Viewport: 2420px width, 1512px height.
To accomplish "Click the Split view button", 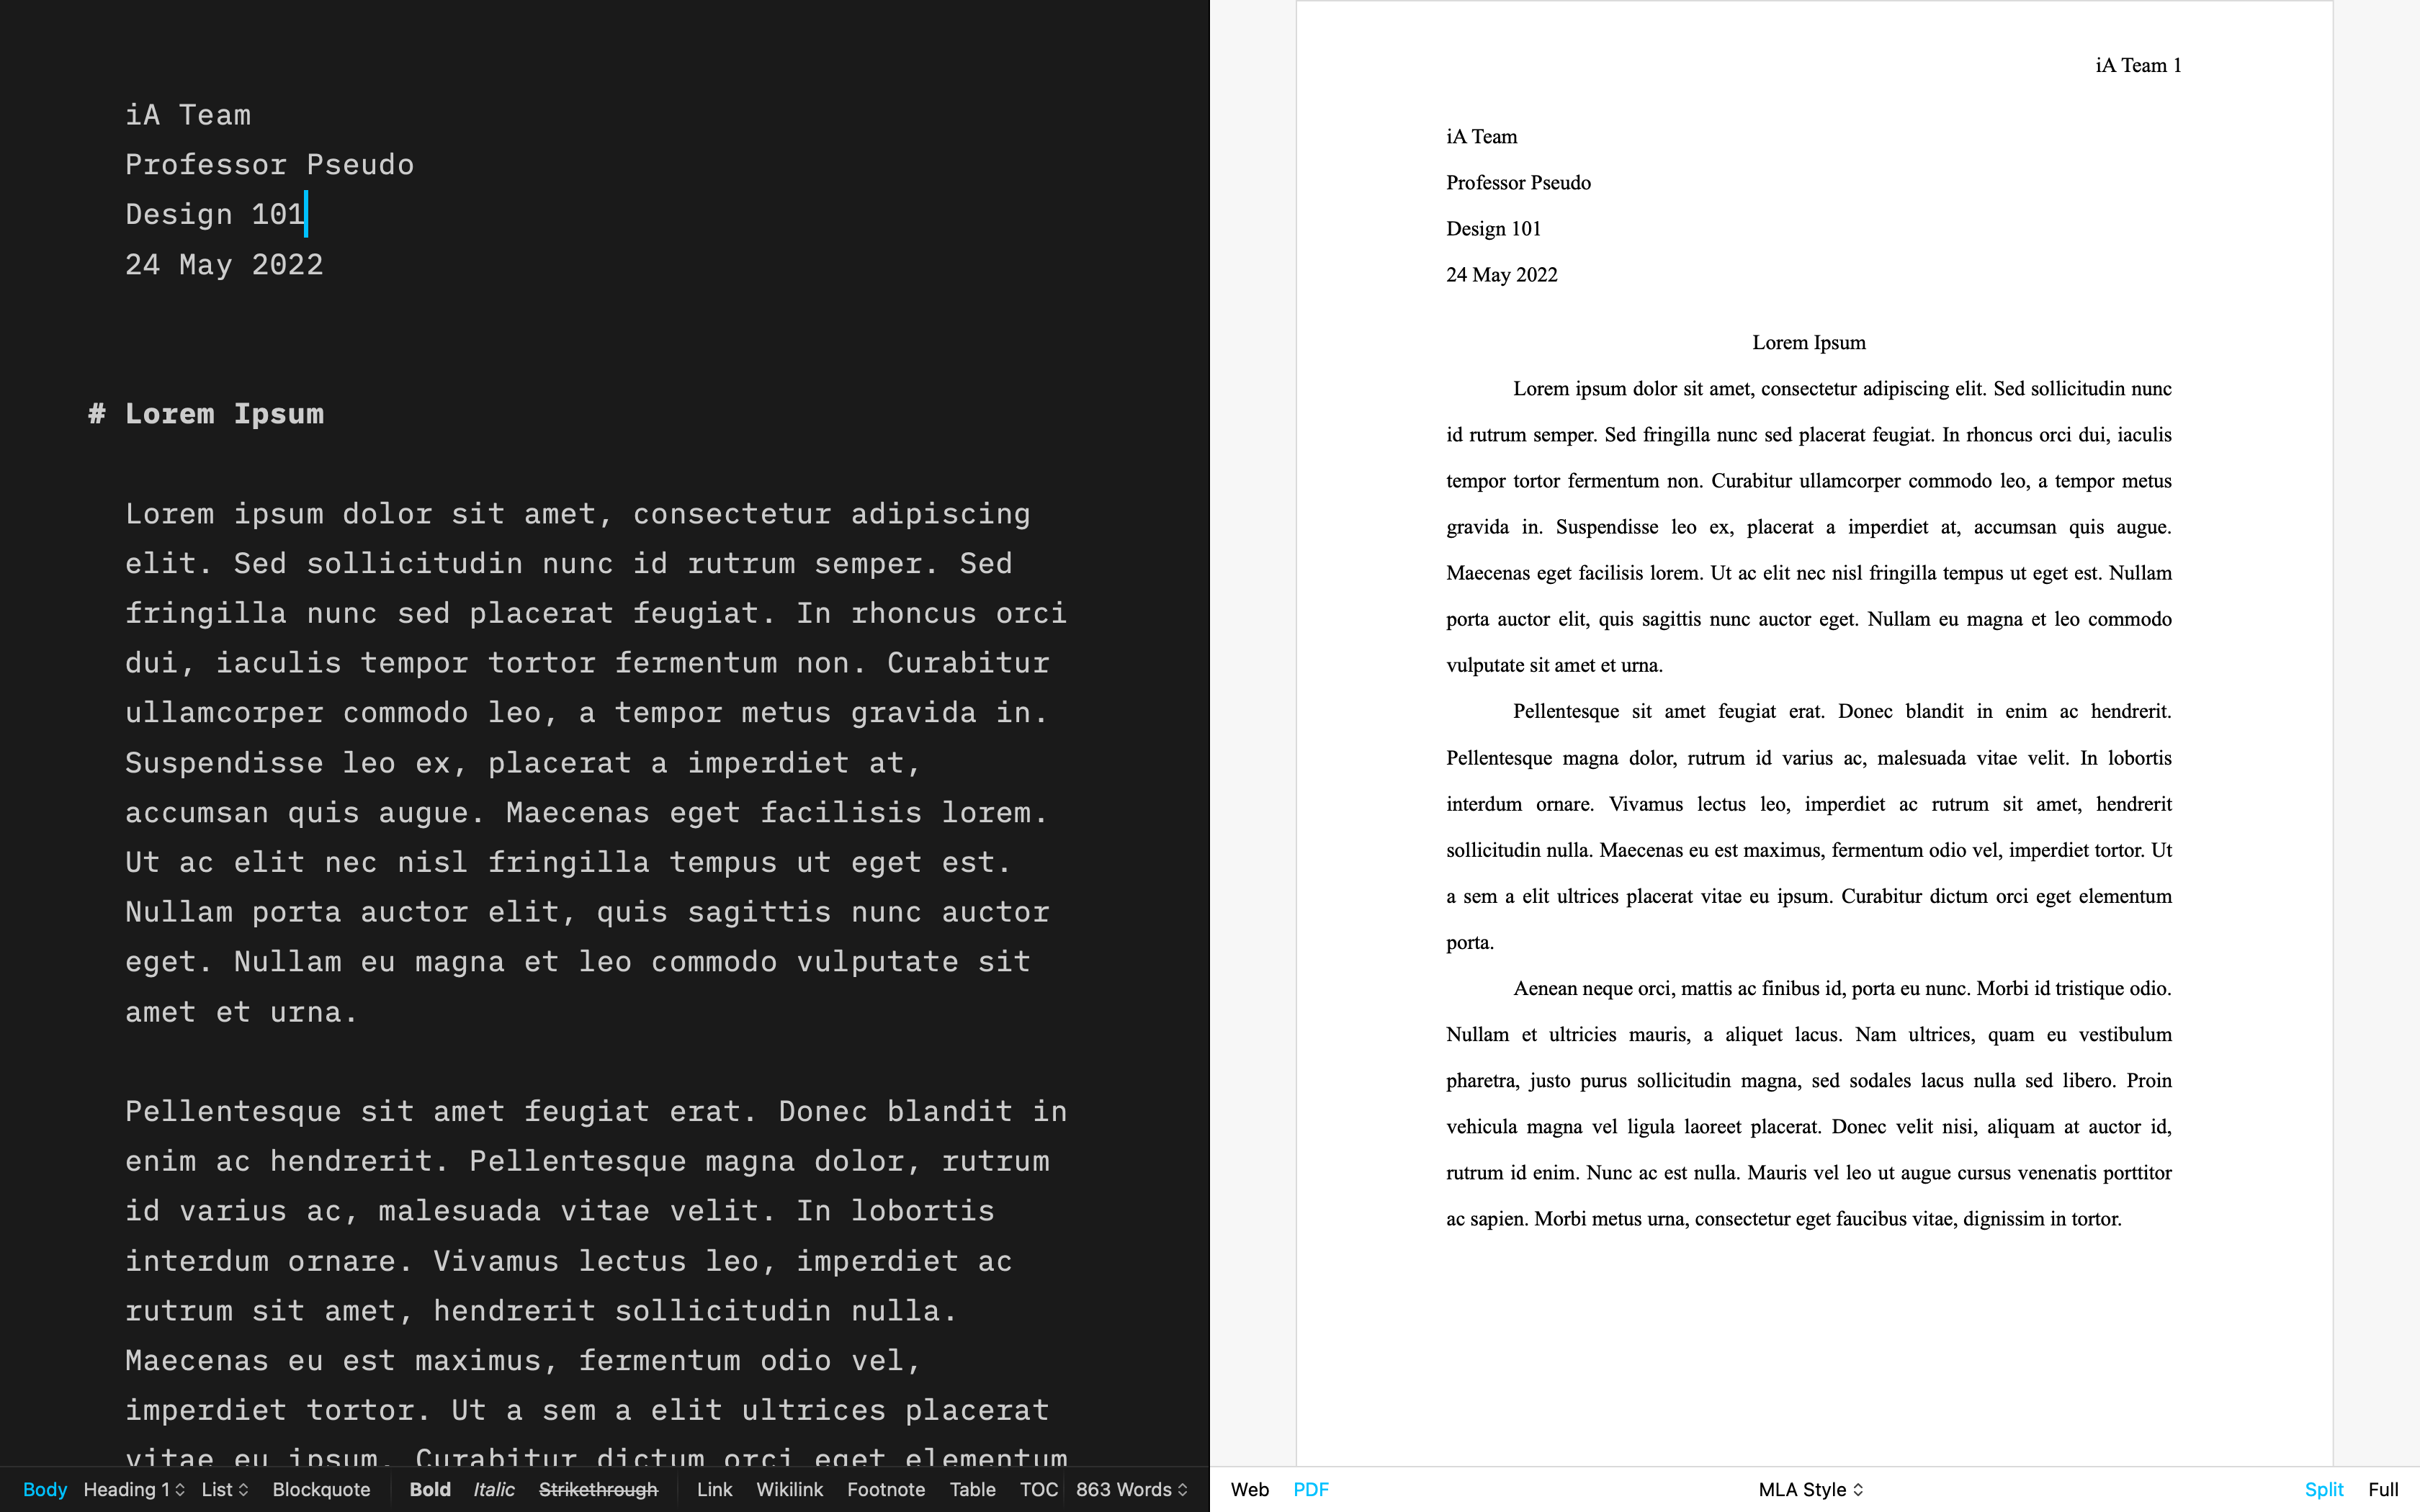I will click(x=2324, y=1490).
